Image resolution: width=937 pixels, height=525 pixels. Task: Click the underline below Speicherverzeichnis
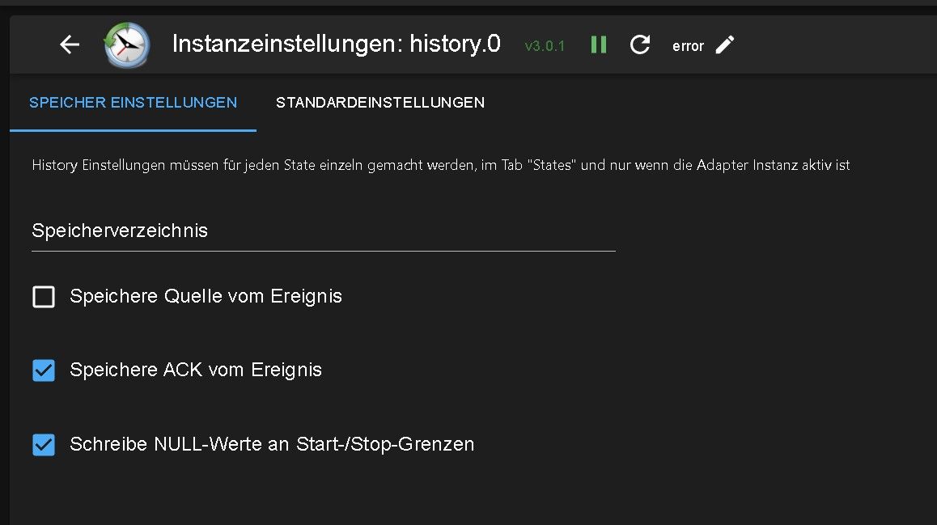[323, 251]
